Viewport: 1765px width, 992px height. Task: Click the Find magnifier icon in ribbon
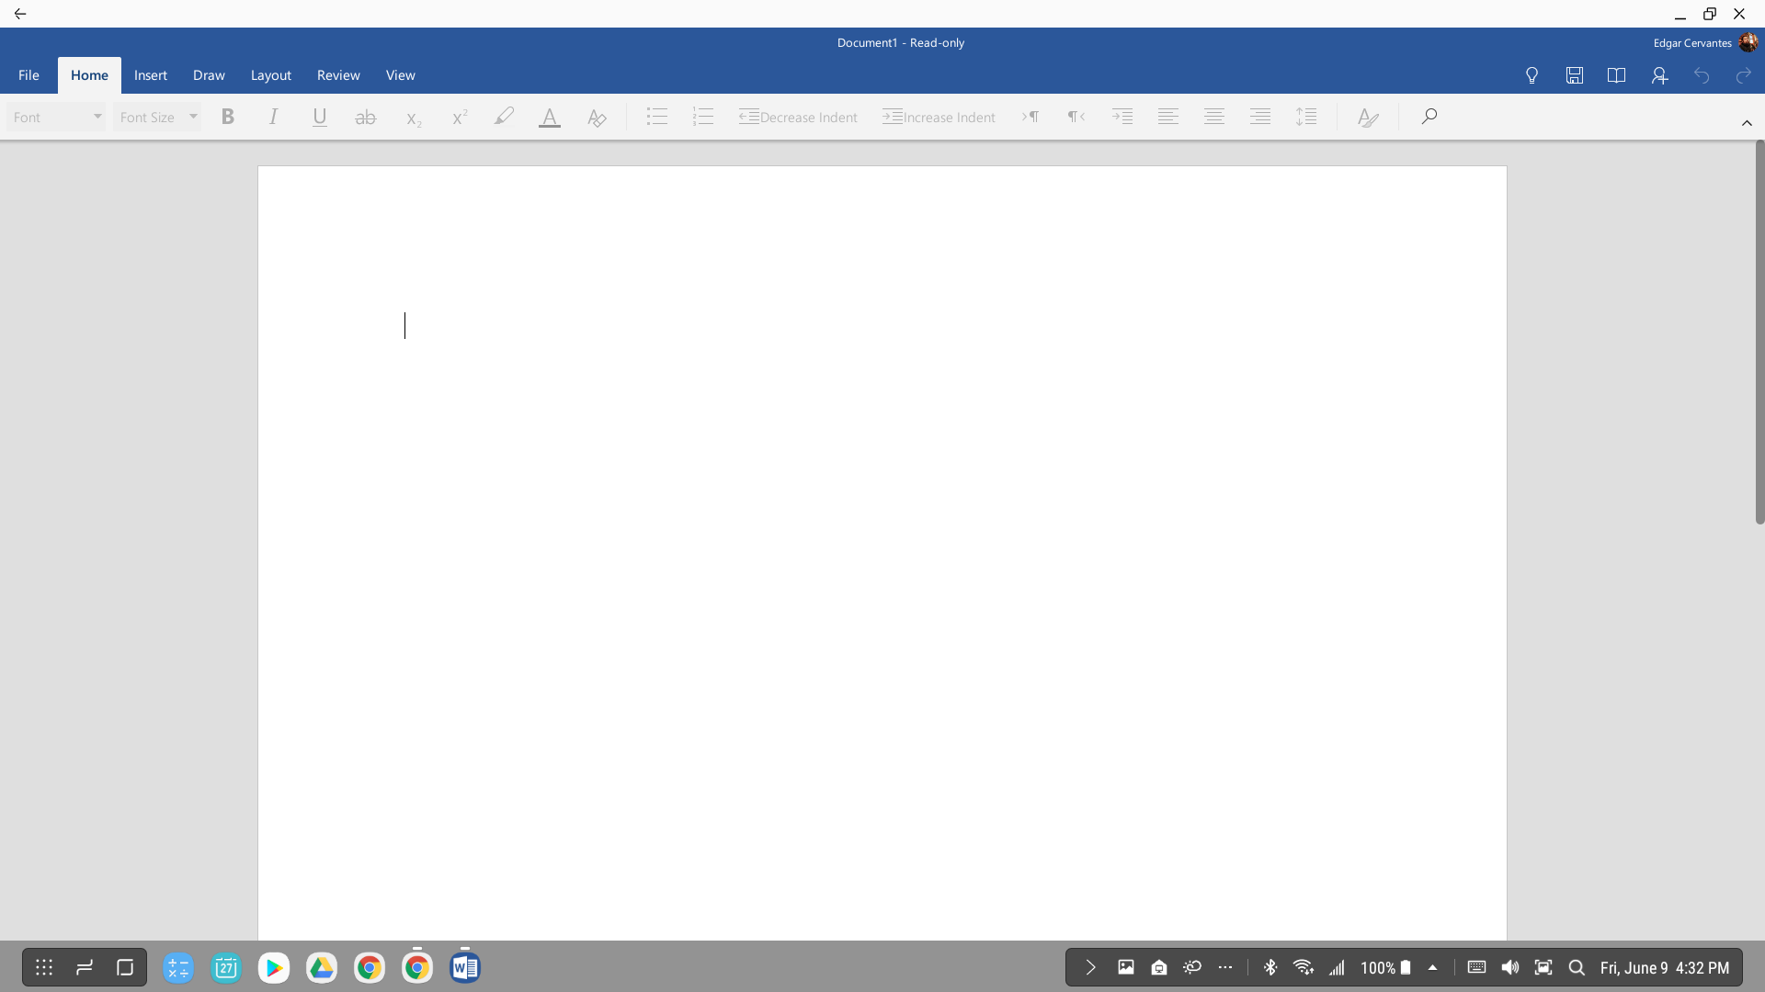pos(1429,117)
